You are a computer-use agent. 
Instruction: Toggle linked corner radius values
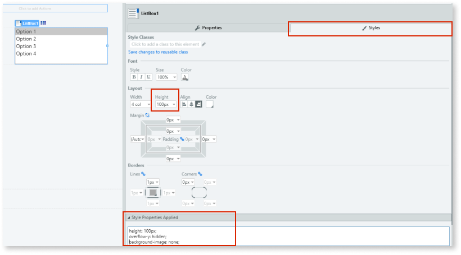200,174
